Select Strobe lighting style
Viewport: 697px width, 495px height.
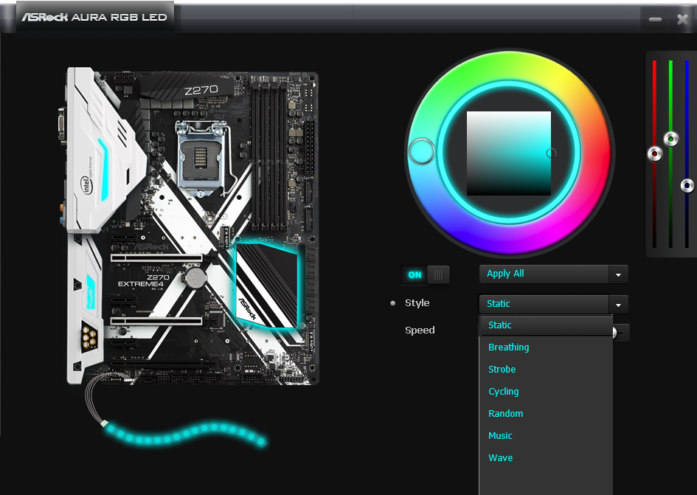546,370
